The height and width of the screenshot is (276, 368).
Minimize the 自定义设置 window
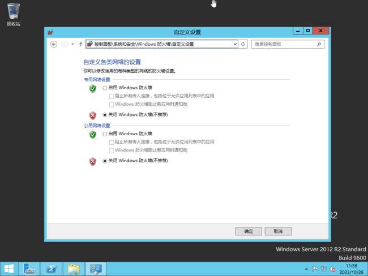pyautogui.click(x=298, y=31)
